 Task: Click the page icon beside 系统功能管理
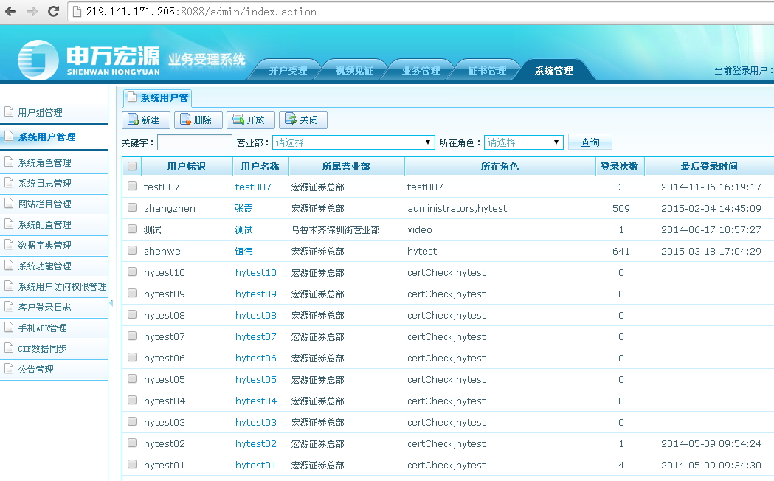[x=8, y=266]
